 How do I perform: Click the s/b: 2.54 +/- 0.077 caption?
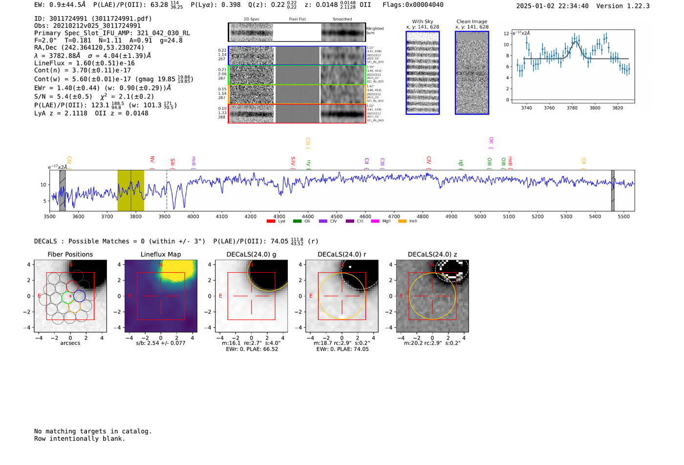coord(161,344)
